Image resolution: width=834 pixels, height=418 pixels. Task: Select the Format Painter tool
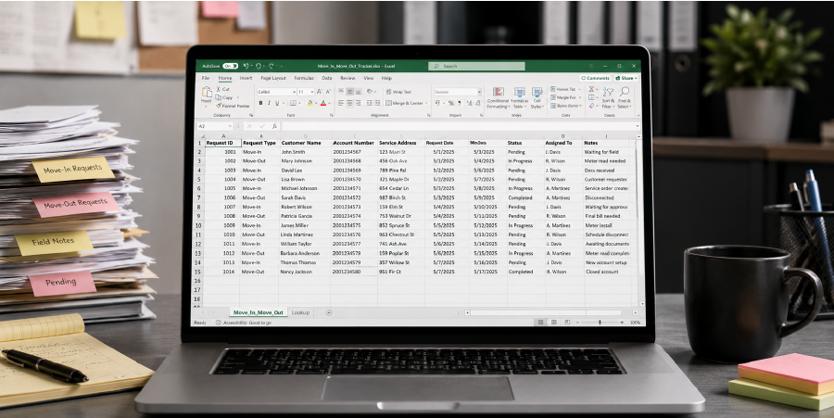click(233, 106)
